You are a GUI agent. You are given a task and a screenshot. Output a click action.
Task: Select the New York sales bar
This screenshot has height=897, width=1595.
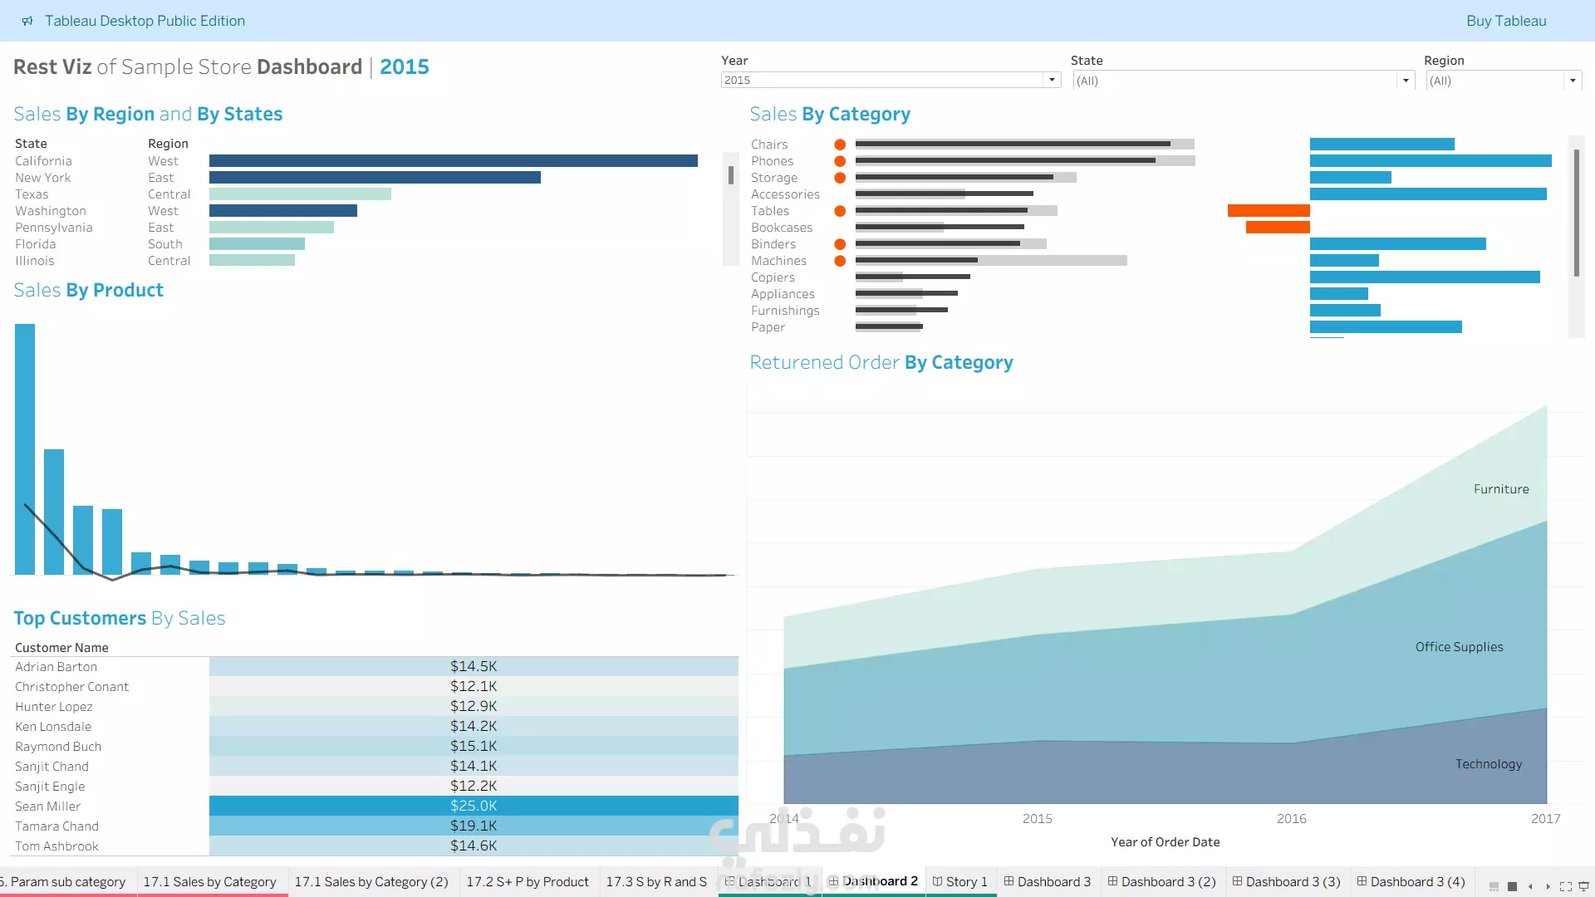click(x=375, y=178)
